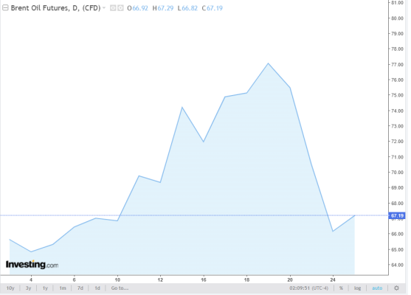Click the chart peak near 77.00
411x295 pixels.
click(x=268, y=63)
